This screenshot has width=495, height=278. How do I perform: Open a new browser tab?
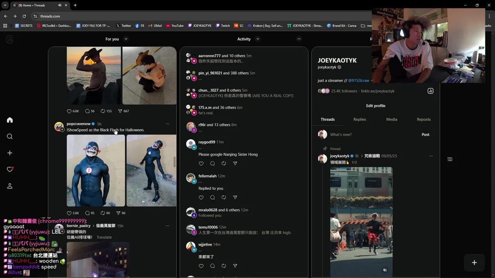click(75, 5)
